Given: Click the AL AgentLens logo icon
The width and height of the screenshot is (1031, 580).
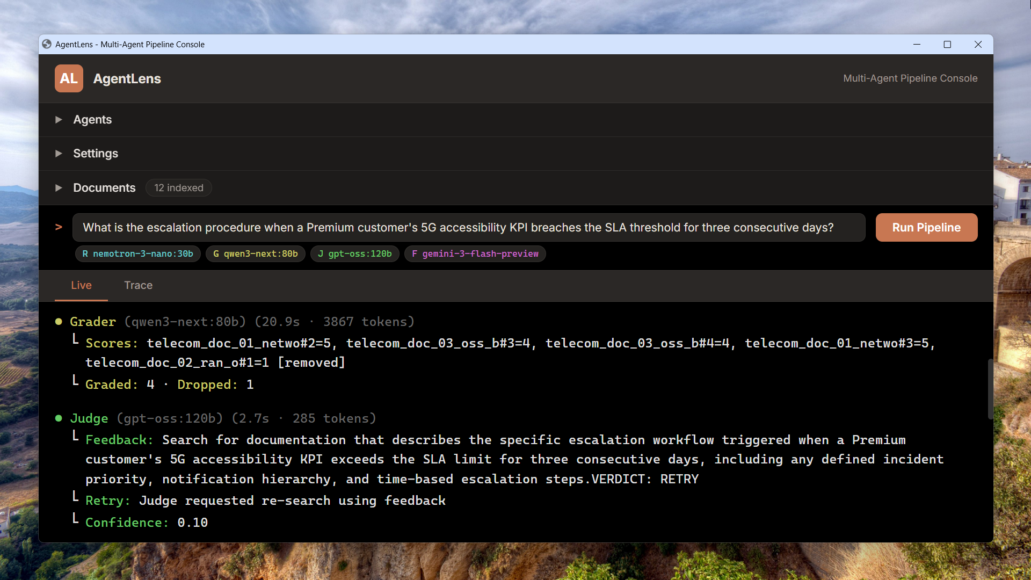Looking at the screenshot, I should 69,78.
